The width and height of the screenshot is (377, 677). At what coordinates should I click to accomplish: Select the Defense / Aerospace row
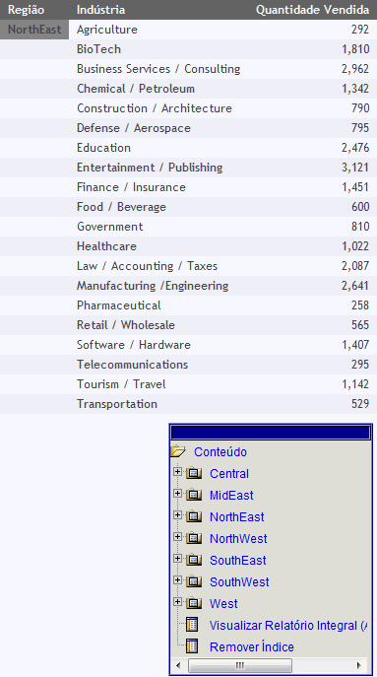(x=134, y=128)
